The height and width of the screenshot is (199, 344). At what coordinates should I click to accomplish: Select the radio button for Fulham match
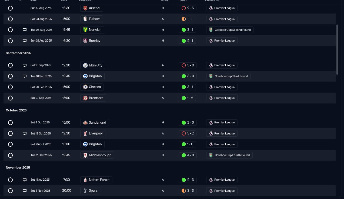click(x=10, y=19)
